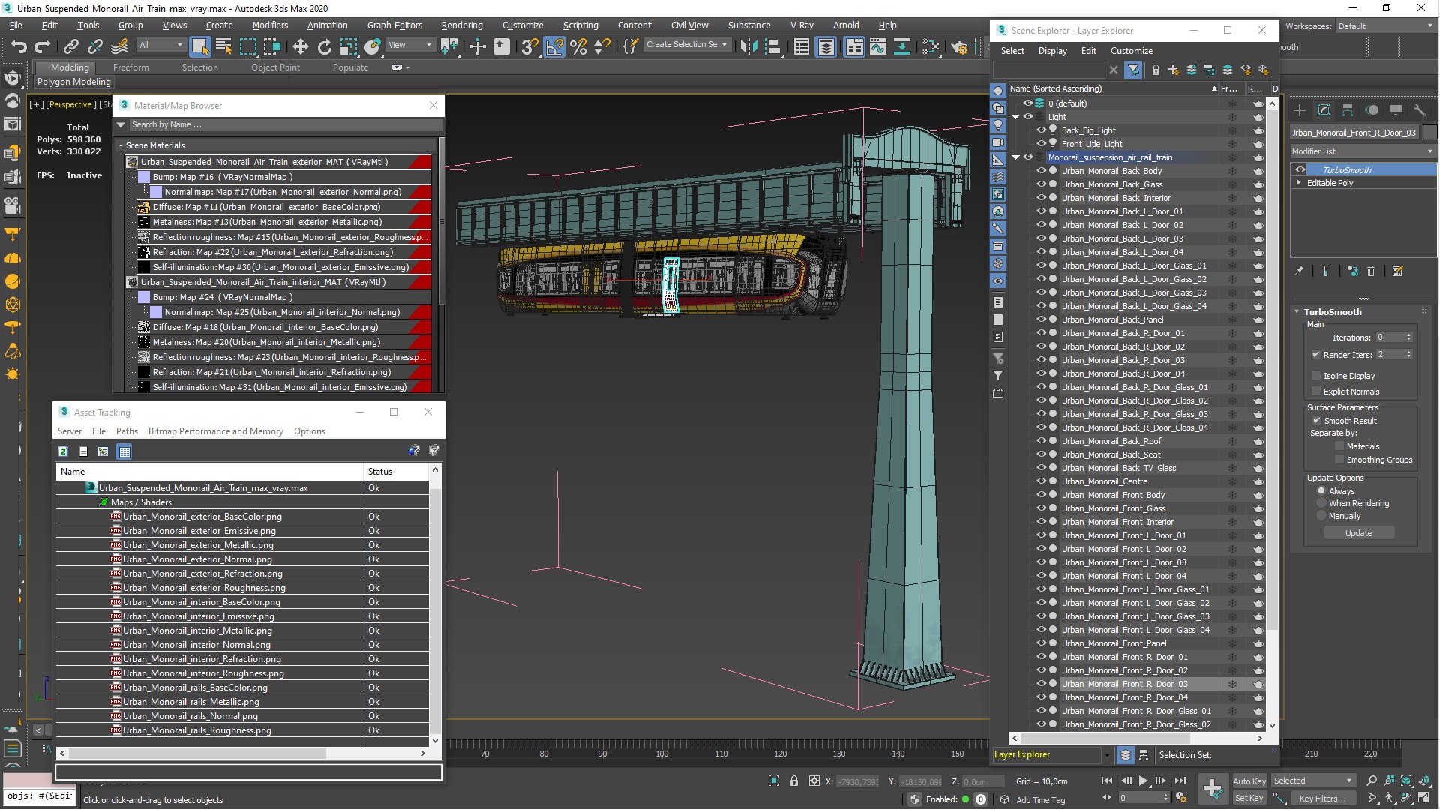Toggle the Angle Snap icon
The image size is (1440, 810).
(x=554, y=46)
